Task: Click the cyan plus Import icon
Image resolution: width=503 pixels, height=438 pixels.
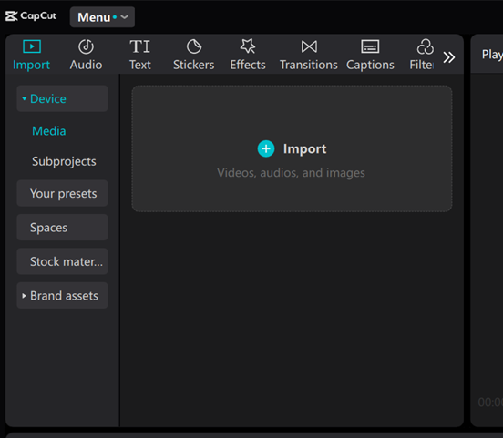Action: point(266,148)
